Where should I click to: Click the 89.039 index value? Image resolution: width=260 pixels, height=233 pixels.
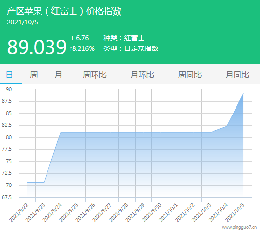tap(37, 47)
